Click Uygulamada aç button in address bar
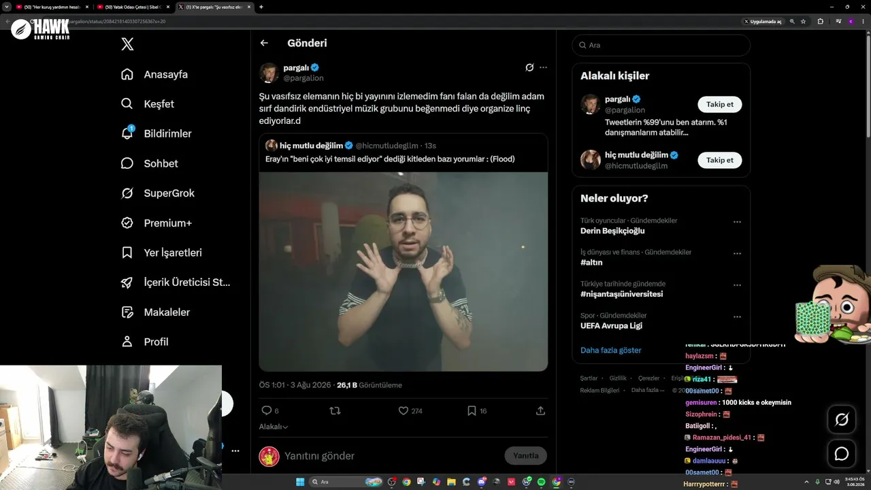 763,21
